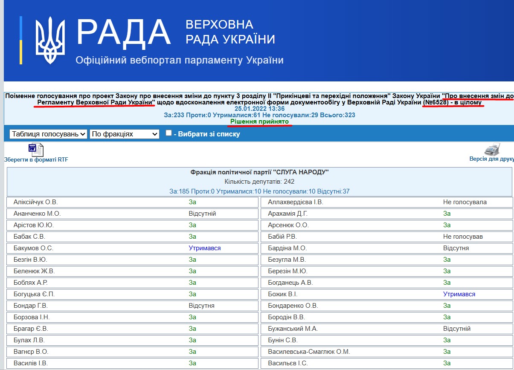Click 'Верховна Рада України' header text
The height and width of the screenshot is (370, 514).
tap(230, 32)
